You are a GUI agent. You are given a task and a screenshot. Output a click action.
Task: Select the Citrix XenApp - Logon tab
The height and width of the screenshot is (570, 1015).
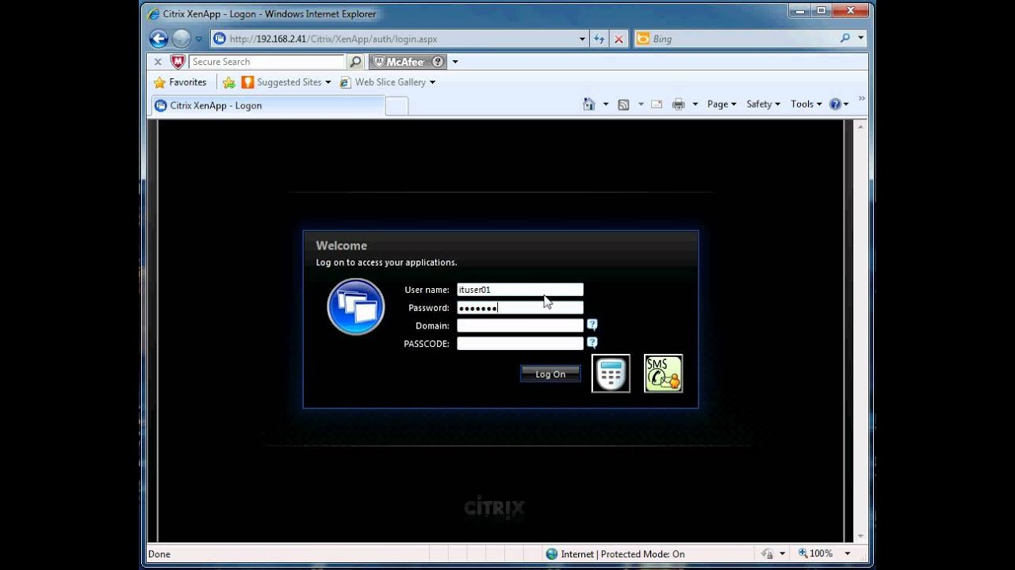[266, 105]
